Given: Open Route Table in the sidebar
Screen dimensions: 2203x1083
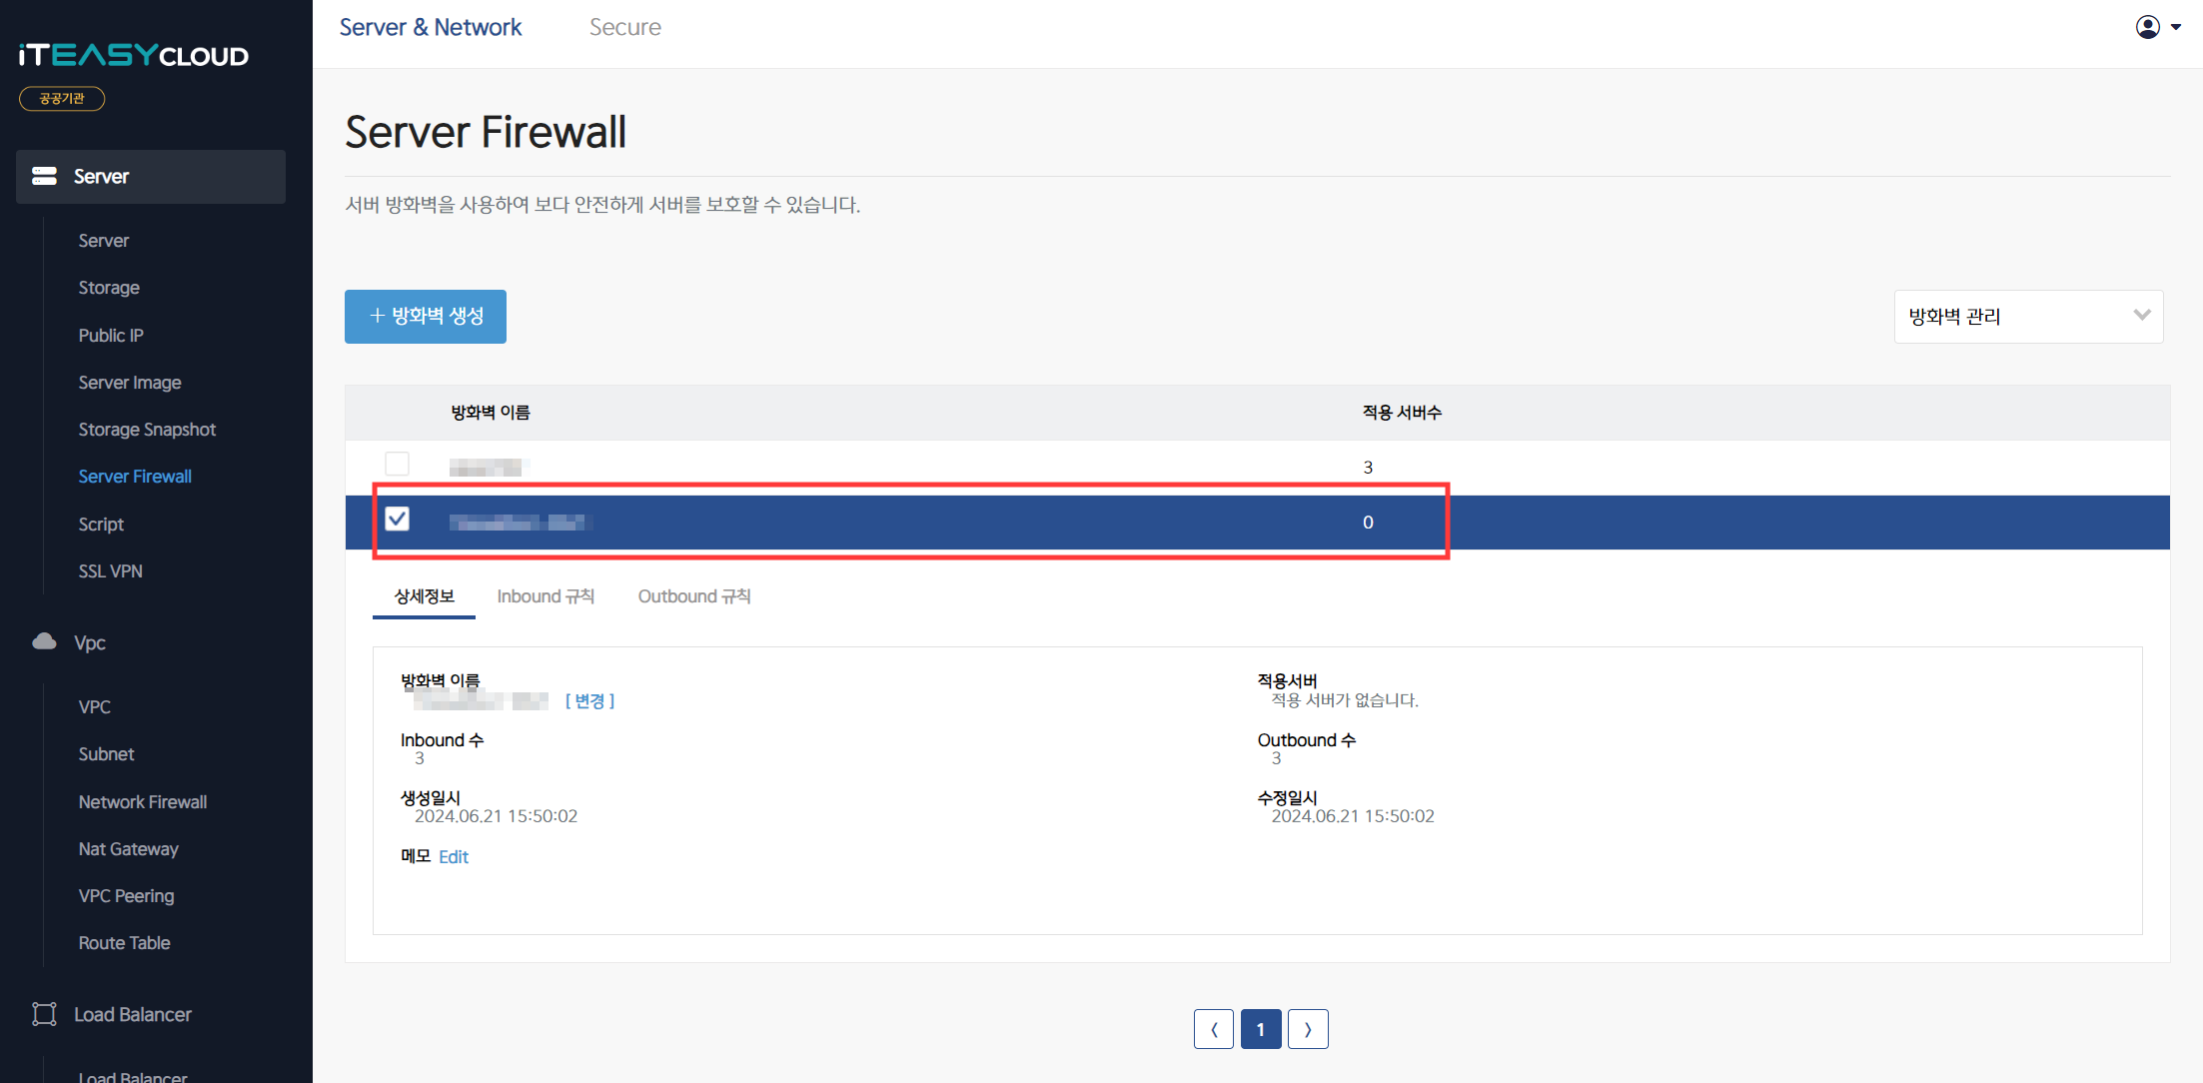Looking at the screenshot, I should click(124, 943).
